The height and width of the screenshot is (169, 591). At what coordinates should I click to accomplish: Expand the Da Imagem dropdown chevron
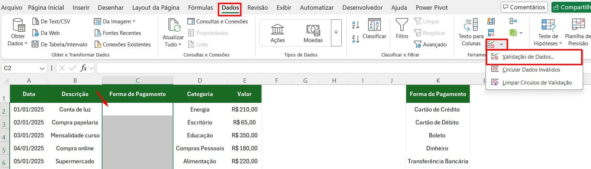pos(134,22)
